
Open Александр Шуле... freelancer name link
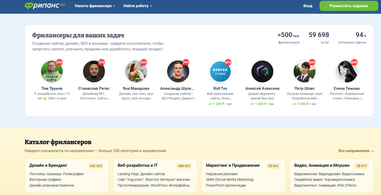(x=177, y=88)
